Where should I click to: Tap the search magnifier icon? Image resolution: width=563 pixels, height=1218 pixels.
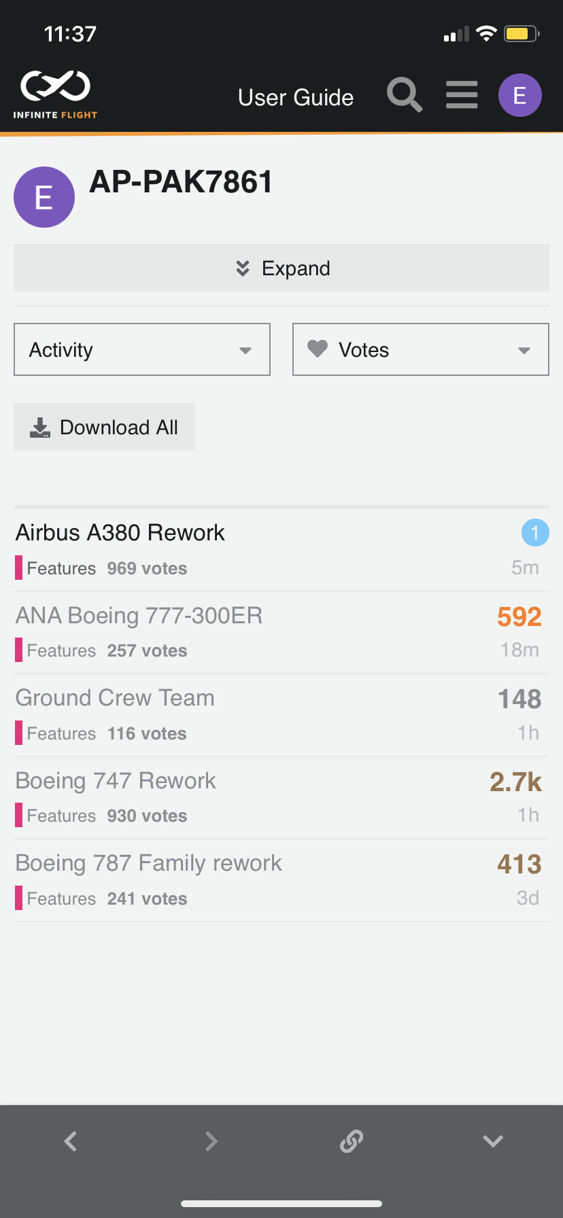[x=405, y=94]
